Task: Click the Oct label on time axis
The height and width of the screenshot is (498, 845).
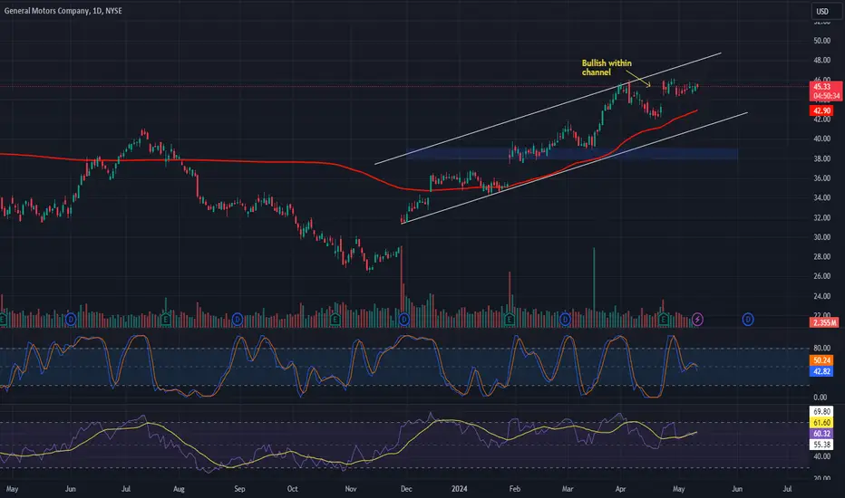Action: [x=292, y=489]
